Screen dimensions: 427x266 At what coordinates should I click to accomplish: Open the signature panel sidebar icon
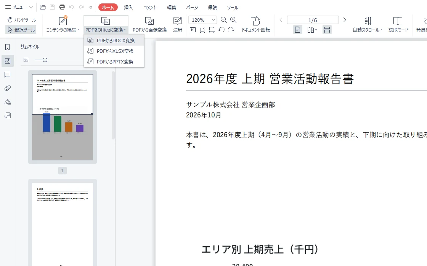8,102
